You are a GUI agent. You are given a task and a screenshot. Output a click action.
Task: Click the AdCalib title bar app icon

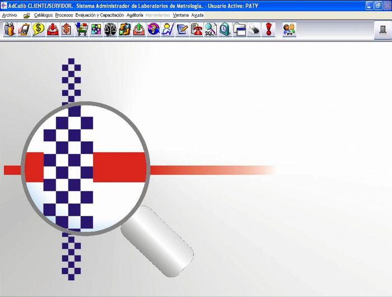(4, 6)
